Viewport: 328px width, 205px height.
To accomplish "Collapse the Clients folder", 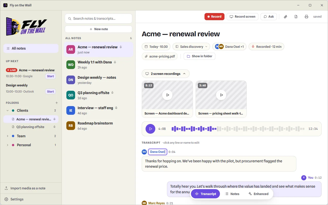I will [x=7, y=110].
